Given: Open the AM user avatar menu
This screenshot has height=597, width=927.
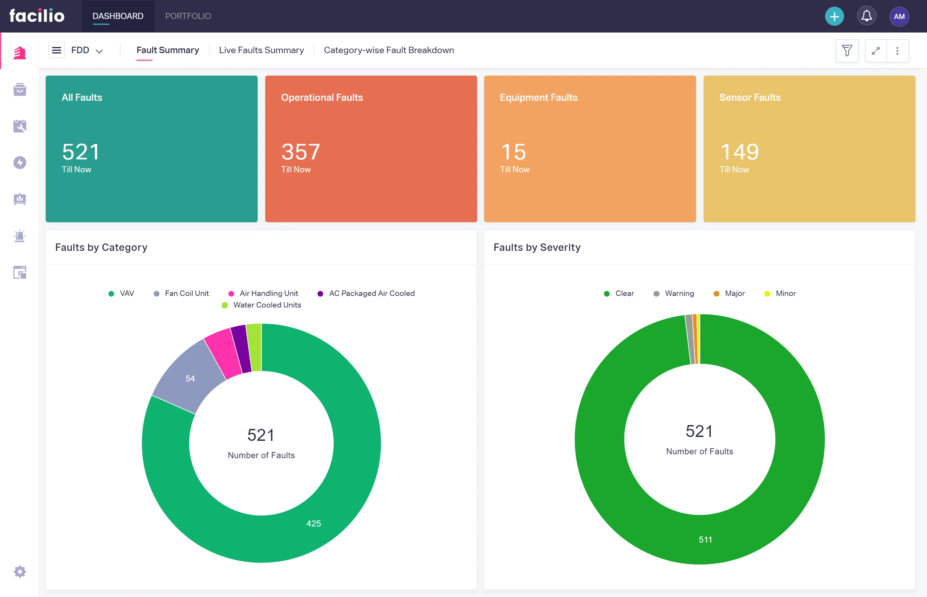Looking at the screenshot, I should pos(899,16).
